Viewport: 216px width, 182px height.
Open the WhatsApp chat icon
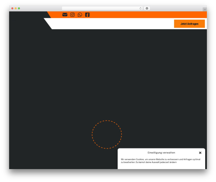pos(80,15)
